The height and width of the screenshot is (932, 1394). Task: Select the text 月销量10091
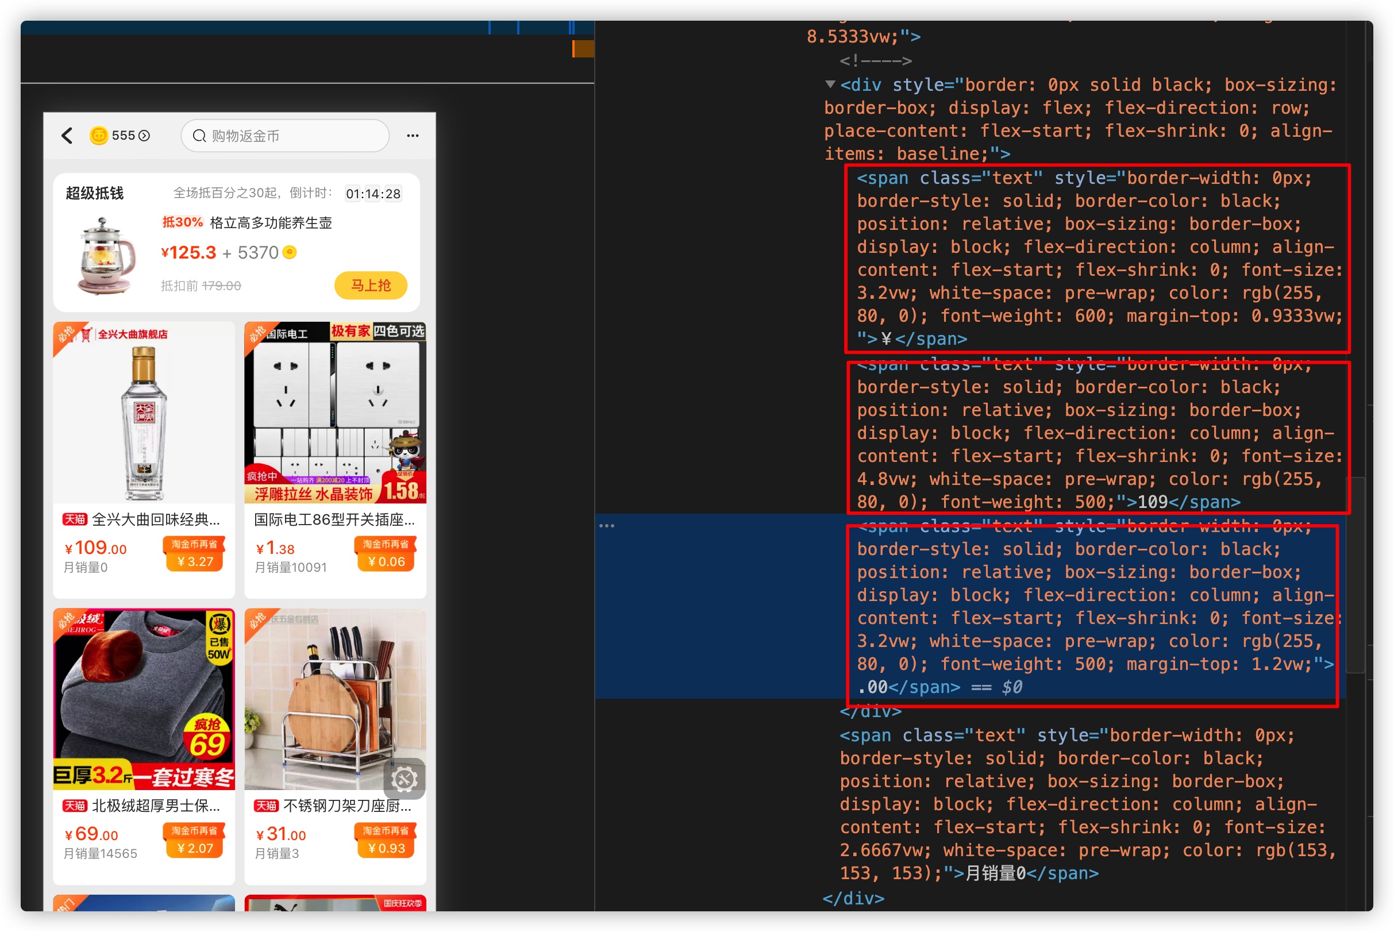291,568
